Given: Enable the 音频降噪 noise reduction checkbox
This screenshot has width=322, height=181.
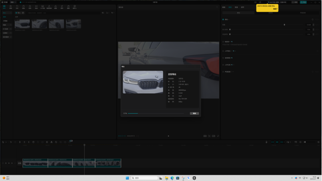Looking at the screenshot, I should (x=223, y=58).
